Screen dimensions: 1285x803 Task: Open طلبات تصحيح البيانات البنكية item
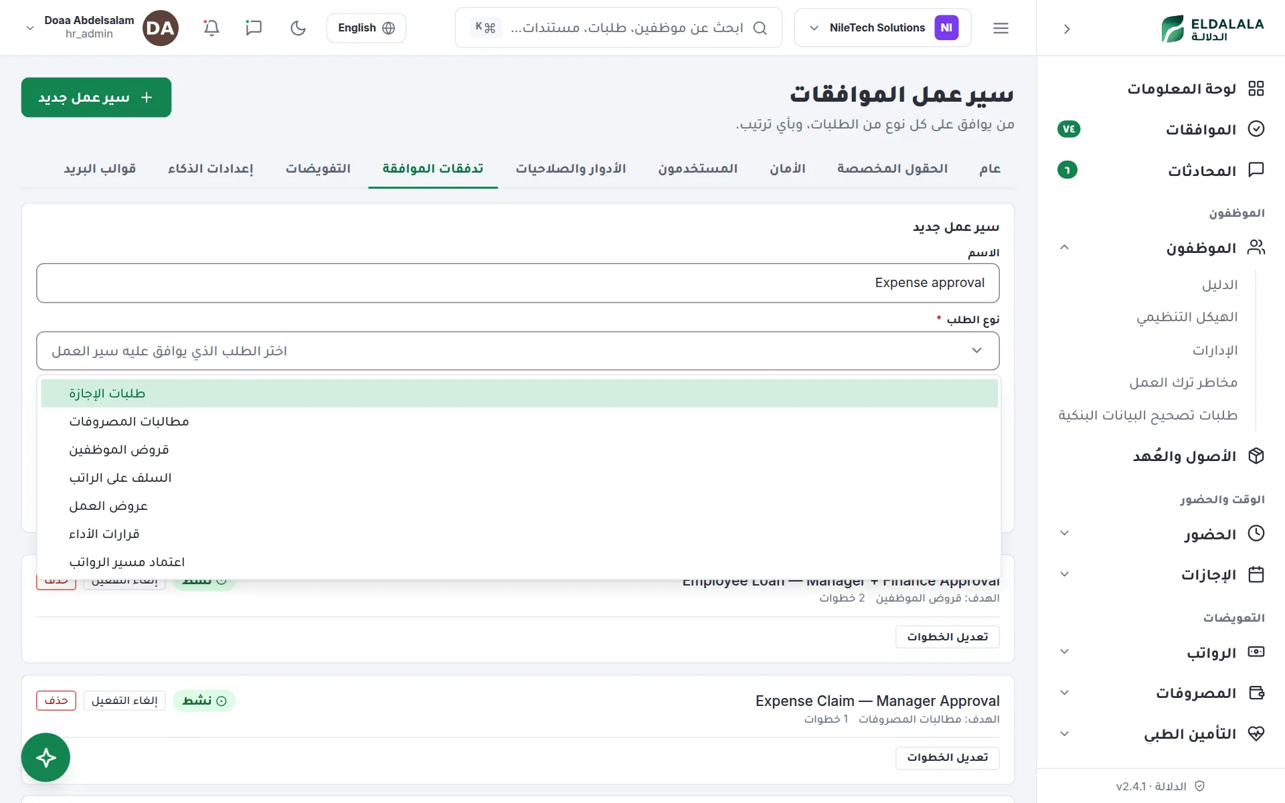[x=1148, y=416]
